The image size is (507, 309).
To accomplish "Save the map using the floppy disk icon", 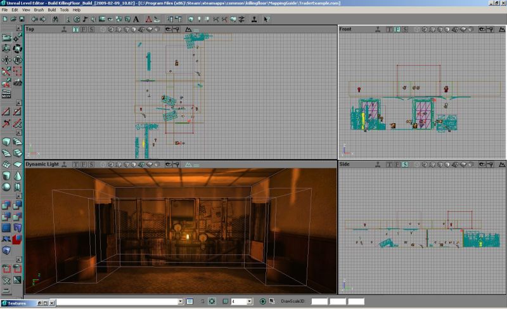I will click(22, 20).
